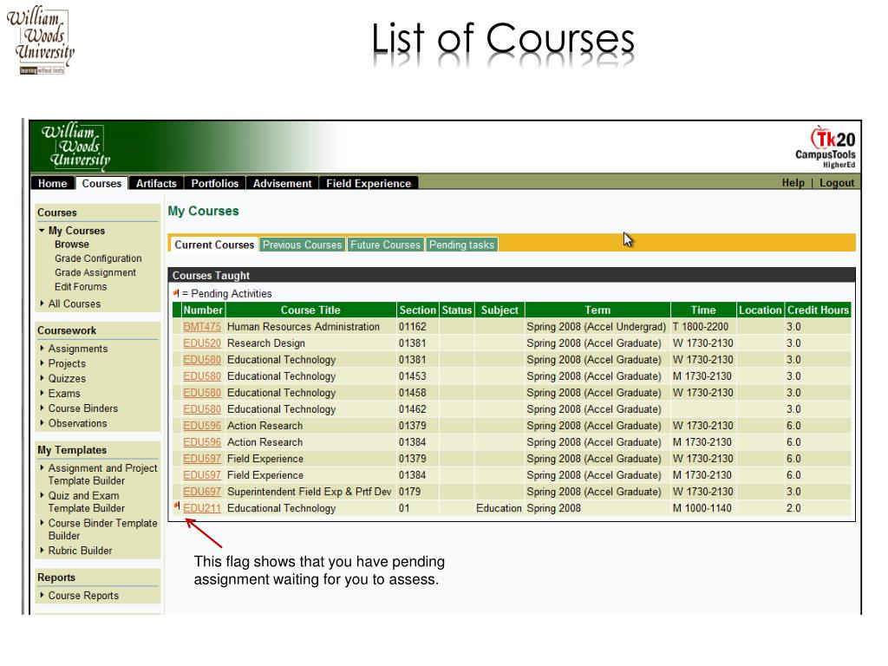
Task: Open the BMT475 course link
Action: (x=201, y=327)
